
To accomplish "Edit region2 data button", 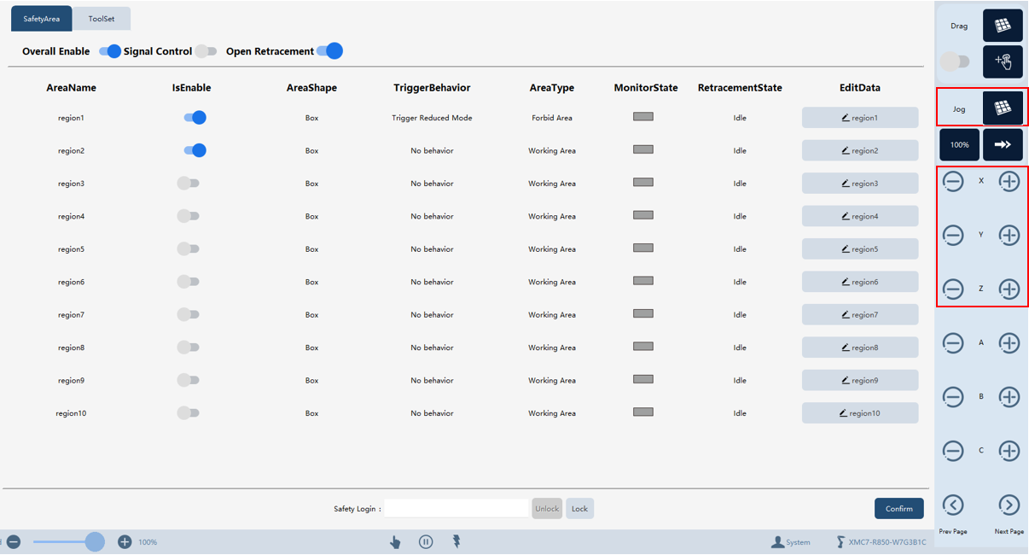I will tap(860, 150).
